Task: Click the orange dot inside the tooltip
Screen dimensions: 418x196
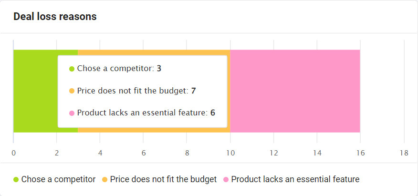Action: (72, 91)
